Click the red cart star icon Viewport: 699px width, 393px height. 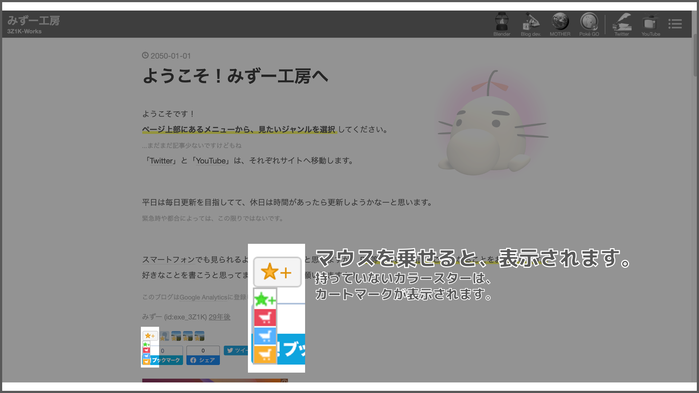click(x=146, y=350)
